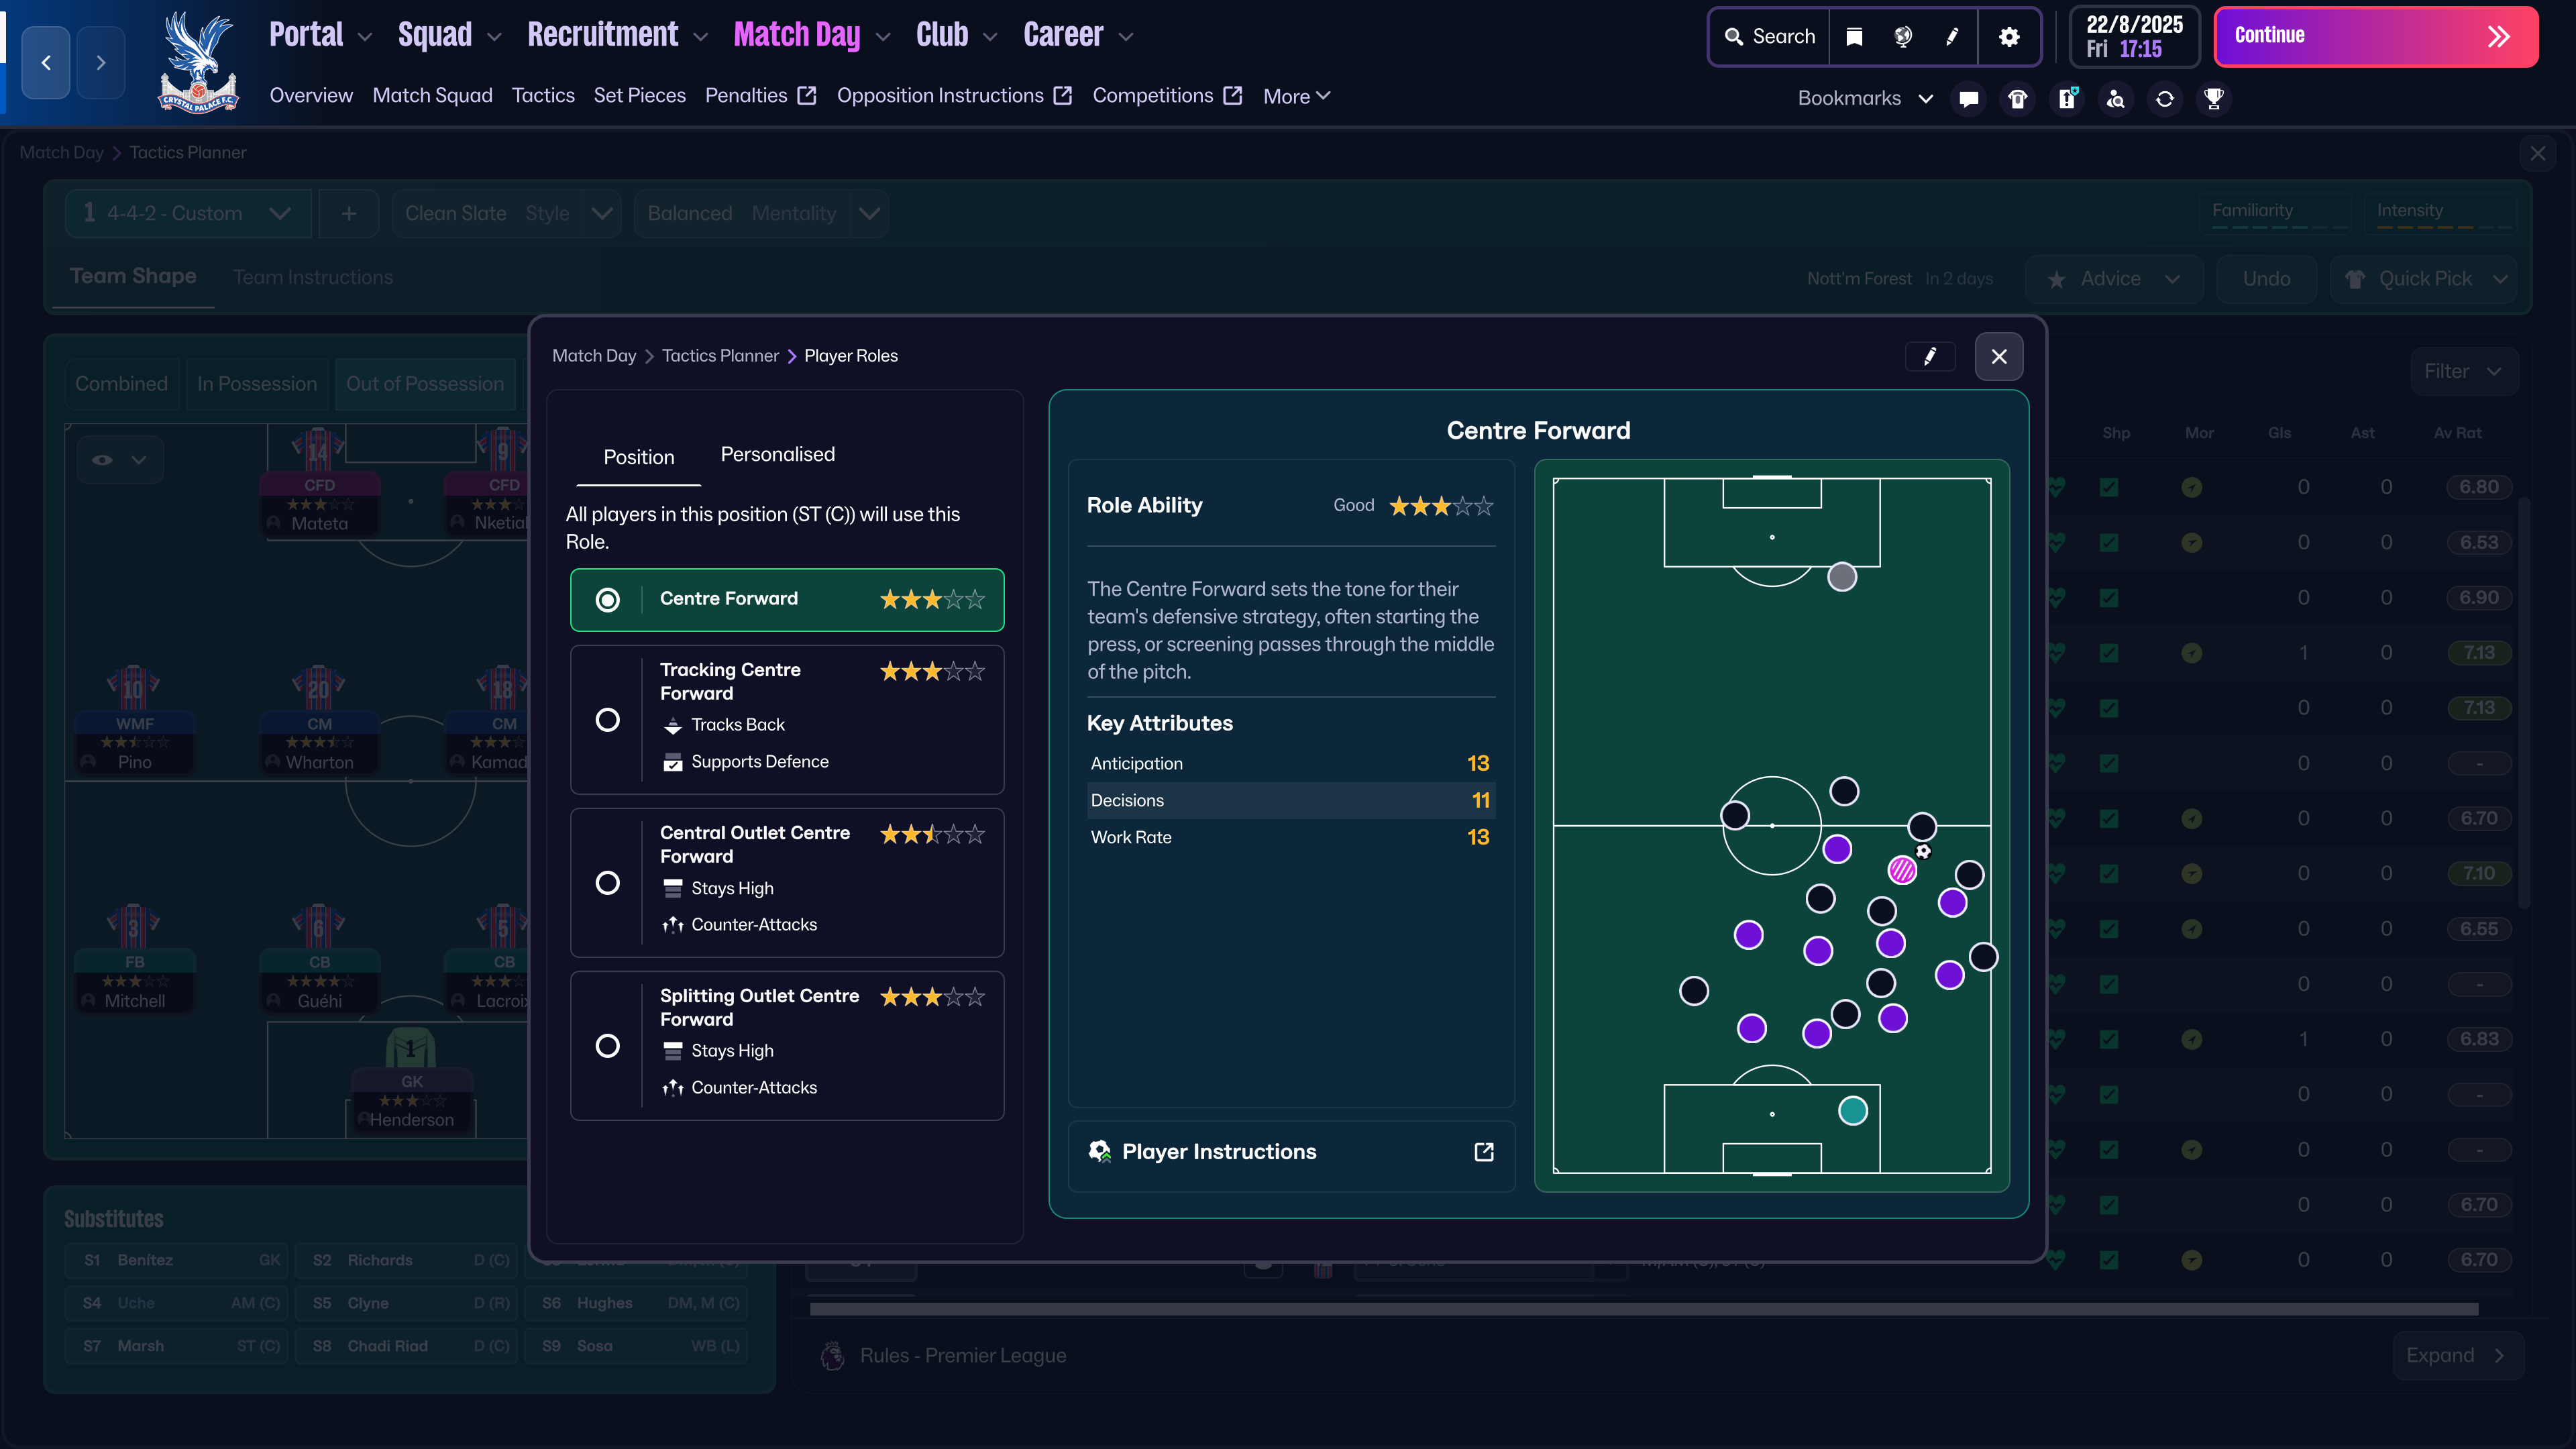
Task: Click Tactics Planner breadcrumb link in dialog
Action: click(x=720, y=356)
